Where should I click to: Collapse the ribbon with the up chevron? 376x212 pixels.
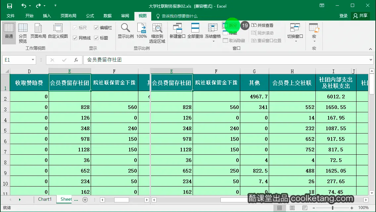click(x=370, y=49)
